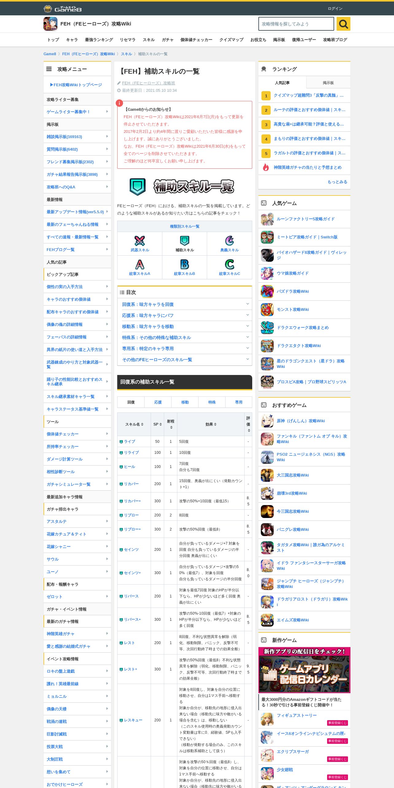The image size is (394, 788).
Task: Open 紋章スキルA letter icon
Action: click(140, 265)
